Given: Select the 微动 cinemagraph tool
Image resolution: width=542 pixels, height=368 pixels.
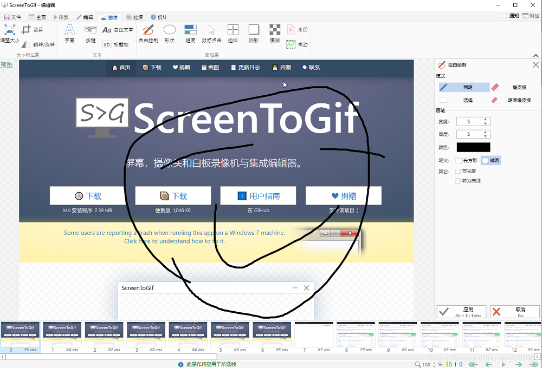Looking at the screenshot, I should tap(298, 44).
